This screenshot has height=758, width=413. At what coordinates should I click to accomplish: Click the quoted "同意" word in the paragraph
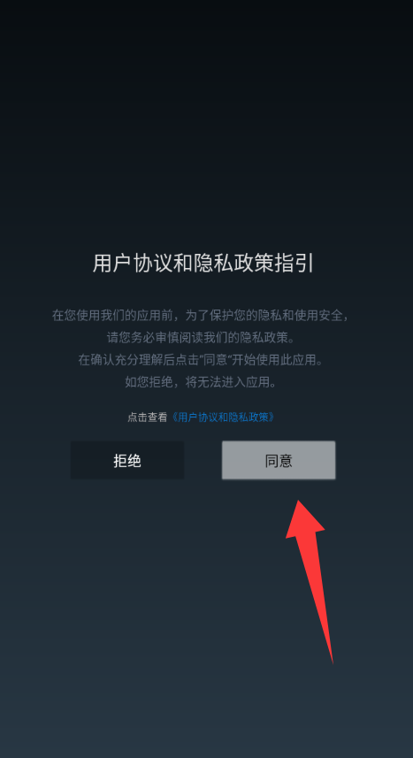[214, 360]
